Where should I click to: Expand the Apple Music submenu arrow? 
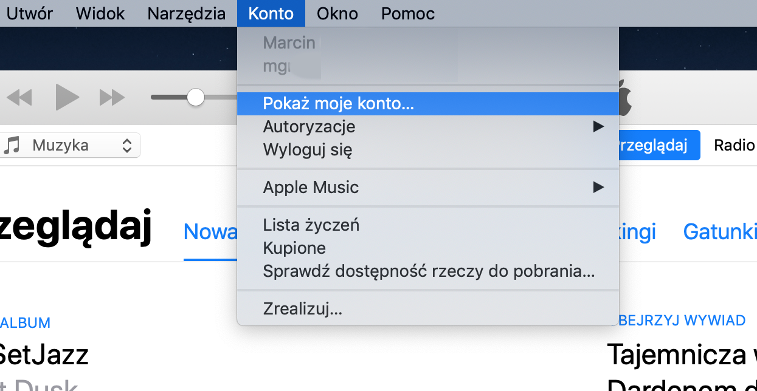click(x=598, y=187)
